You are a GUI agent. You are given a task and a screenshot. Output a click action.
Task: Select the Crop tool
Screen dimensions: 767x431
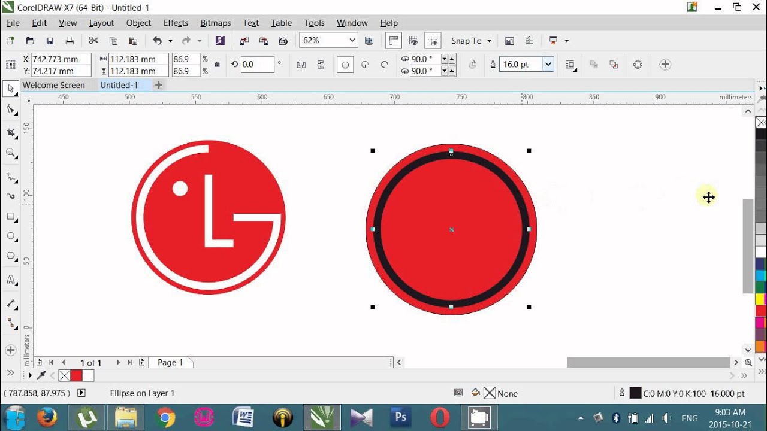(10, 132)
